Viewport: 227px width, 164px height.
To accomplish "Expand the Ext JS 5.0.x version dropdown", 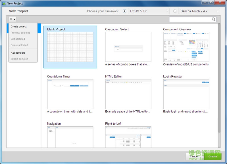I will [149, 11].
